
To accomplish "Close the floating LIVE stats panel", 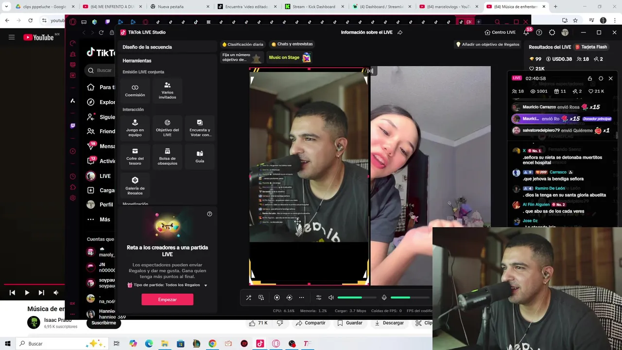I will pos(611,78).
